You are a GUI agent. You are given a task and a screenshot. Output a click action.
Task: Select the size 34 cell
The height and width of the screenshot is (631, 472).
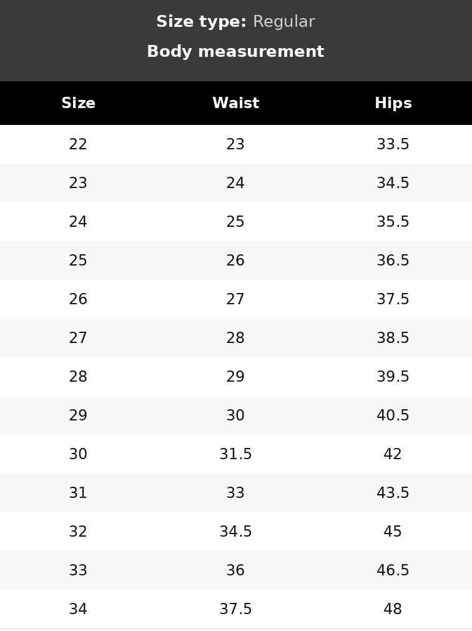tap(78, 609)
